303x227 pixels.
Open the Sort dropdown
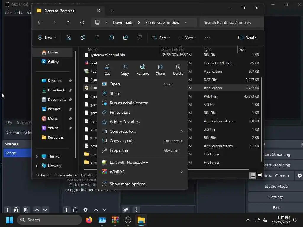click(x=161, y=38)
